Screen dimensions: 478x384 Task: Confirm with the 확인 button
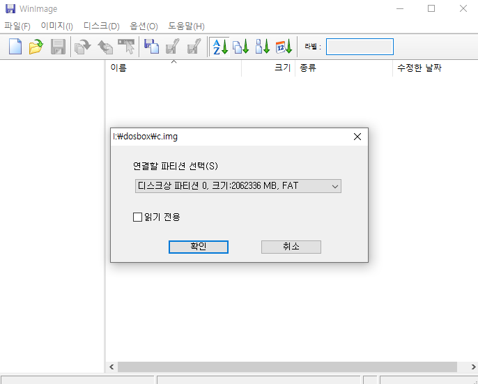199,247
